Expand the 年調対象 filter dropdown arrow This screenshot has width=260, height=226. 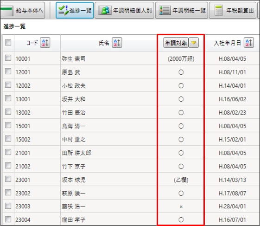pos(194,43)
